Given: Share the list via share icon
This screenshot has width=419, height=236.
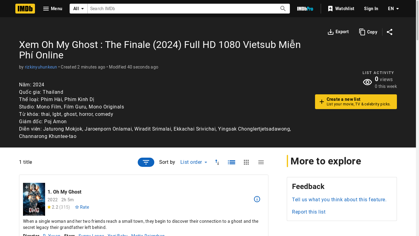Looking at the screenshot, I should [x=390, y=32].
